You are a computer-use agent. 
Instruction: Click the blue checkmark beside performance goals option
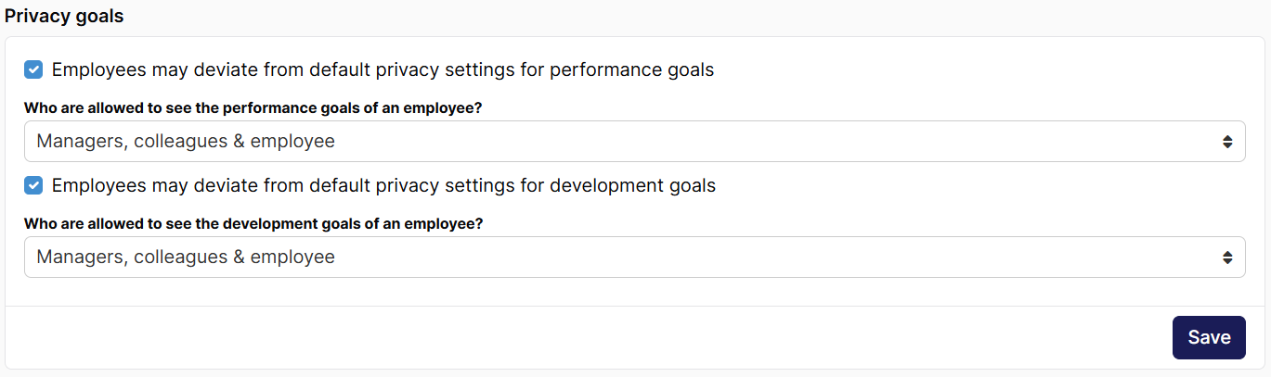pos(33,69)
